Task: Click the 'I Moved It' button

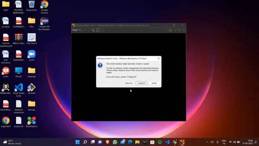Action: click(129, 83)
